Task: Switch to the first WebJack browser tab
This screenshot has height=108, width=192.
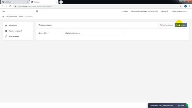Action: [x=15, y=2]
